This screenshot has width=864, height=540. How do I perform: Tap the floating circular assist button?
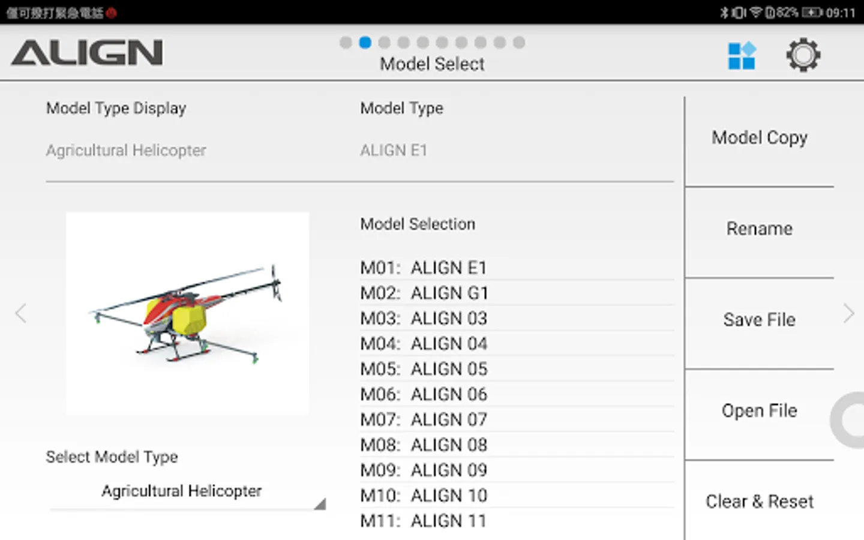pos(848,421)
